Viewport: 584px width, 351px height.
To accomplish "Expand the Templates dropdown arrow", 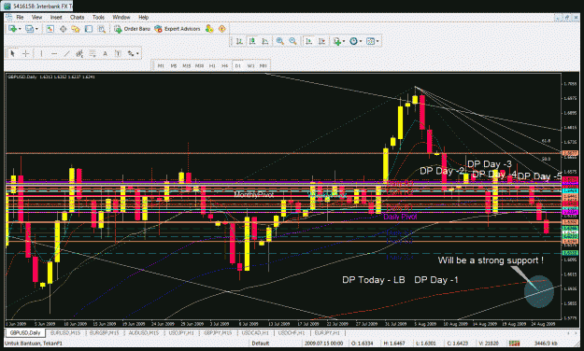I will [x=377, y=41].
